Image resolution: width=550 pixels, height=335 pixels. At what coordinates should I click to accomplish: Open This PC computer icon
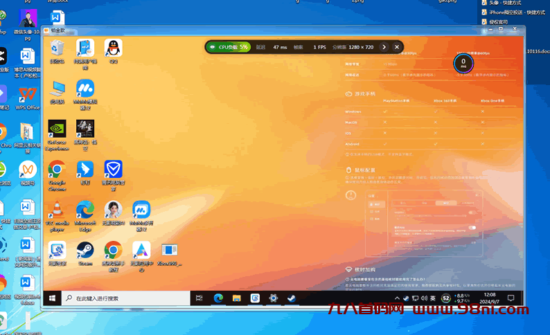tap(57, 89)
